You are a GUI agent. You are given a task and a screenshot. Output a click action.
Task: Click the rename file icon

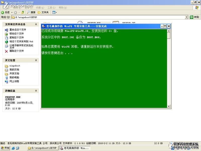tap(7, 30)
